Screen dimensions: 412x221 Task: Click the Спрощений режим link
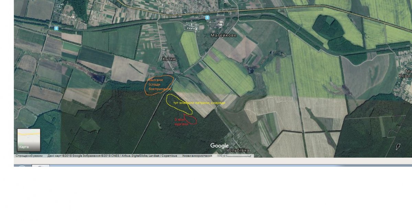[x=29, y=156]
